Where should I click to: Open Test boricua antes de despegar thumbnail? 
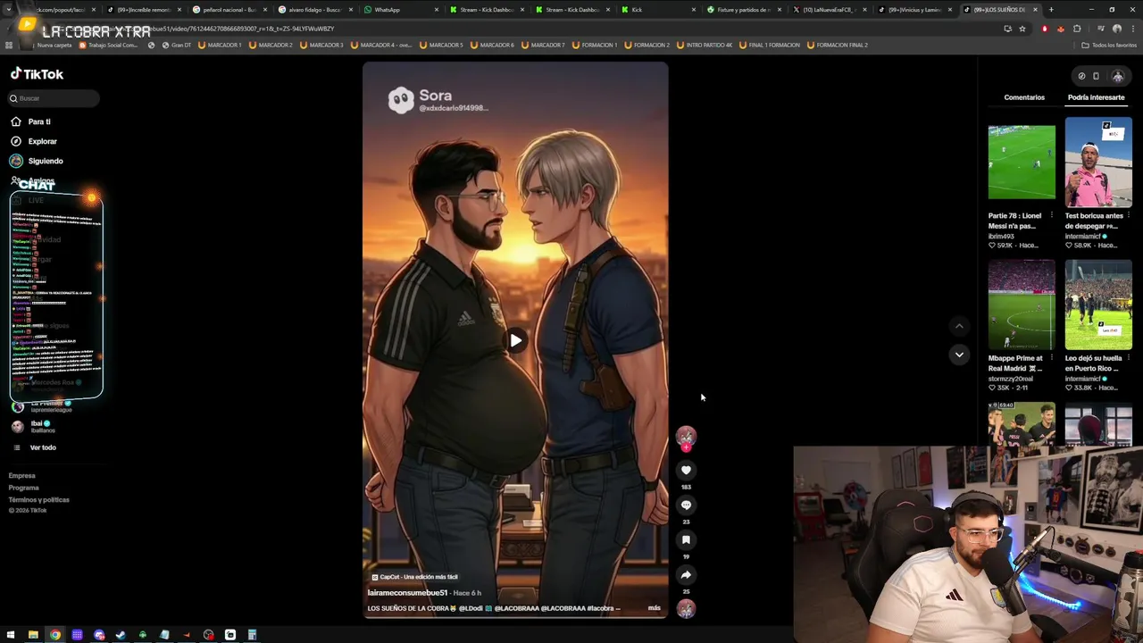[x=1098, y=163]
